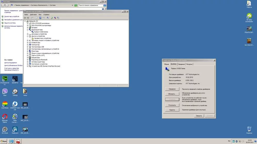Click the control panel search field
Image resolution: width=257 pixels, height=144 pixels.
tap(91, 5)
